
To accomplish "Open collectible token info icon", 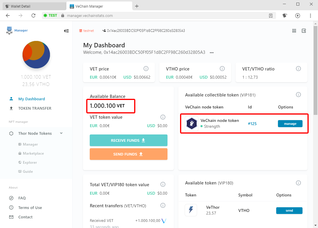I will coord(298,94).
